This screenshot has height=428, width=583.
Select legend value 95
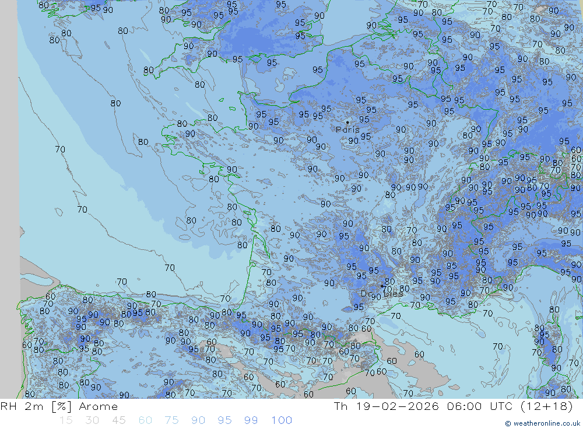pos(224,420)
